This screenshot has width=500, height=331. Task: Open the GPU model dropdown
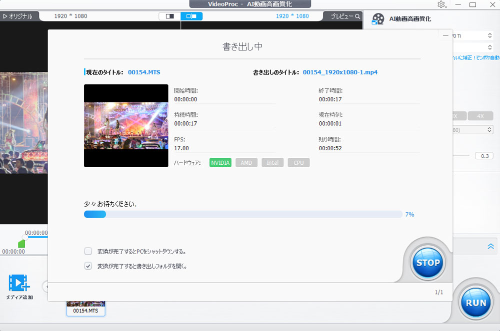(473, 35)
